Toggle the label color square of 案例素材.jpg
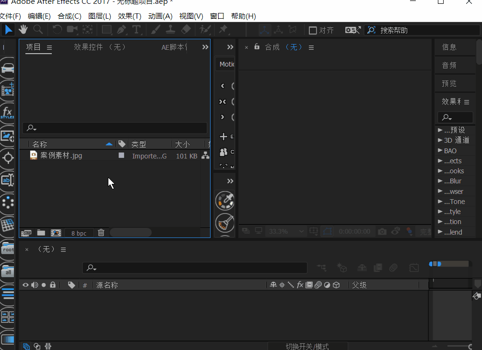This screenshot has width=482, height=350. tap(121, 156)
